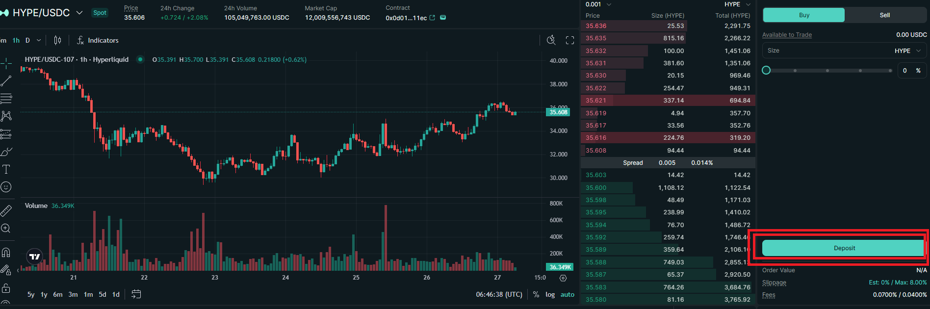The image size is (930, 309).
Task: Click ask price 35.621 in order book
Action: pos(596,101)
